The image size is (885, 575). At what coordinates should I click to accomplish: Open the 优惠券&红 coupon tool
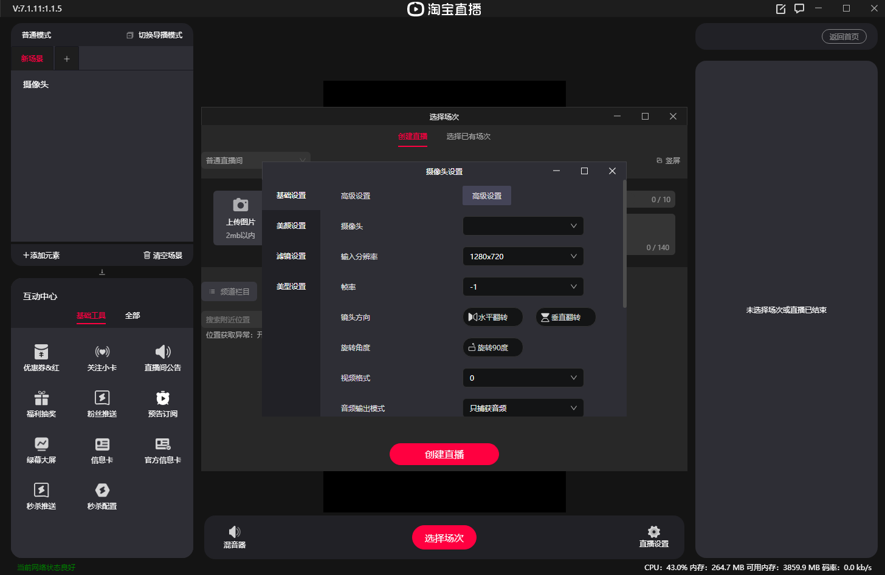click(41, 358)
